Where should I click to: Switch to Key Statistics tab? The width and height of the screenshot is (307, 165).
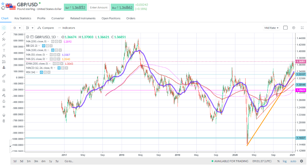[x=23, y=18]
